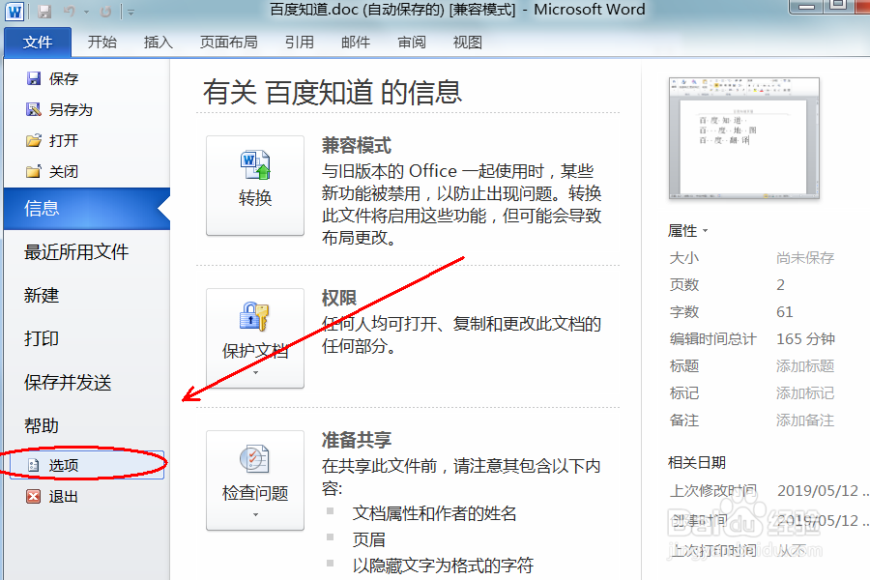Expand the 检查问题 dropdown arrow
The width and height of the screenshot is (870, 580).
pos(256,515)
